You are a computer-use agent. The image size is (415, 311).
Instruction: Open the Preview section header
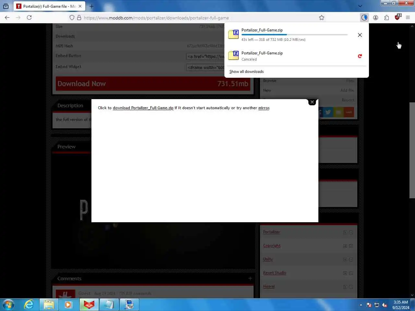pos(66,147)
